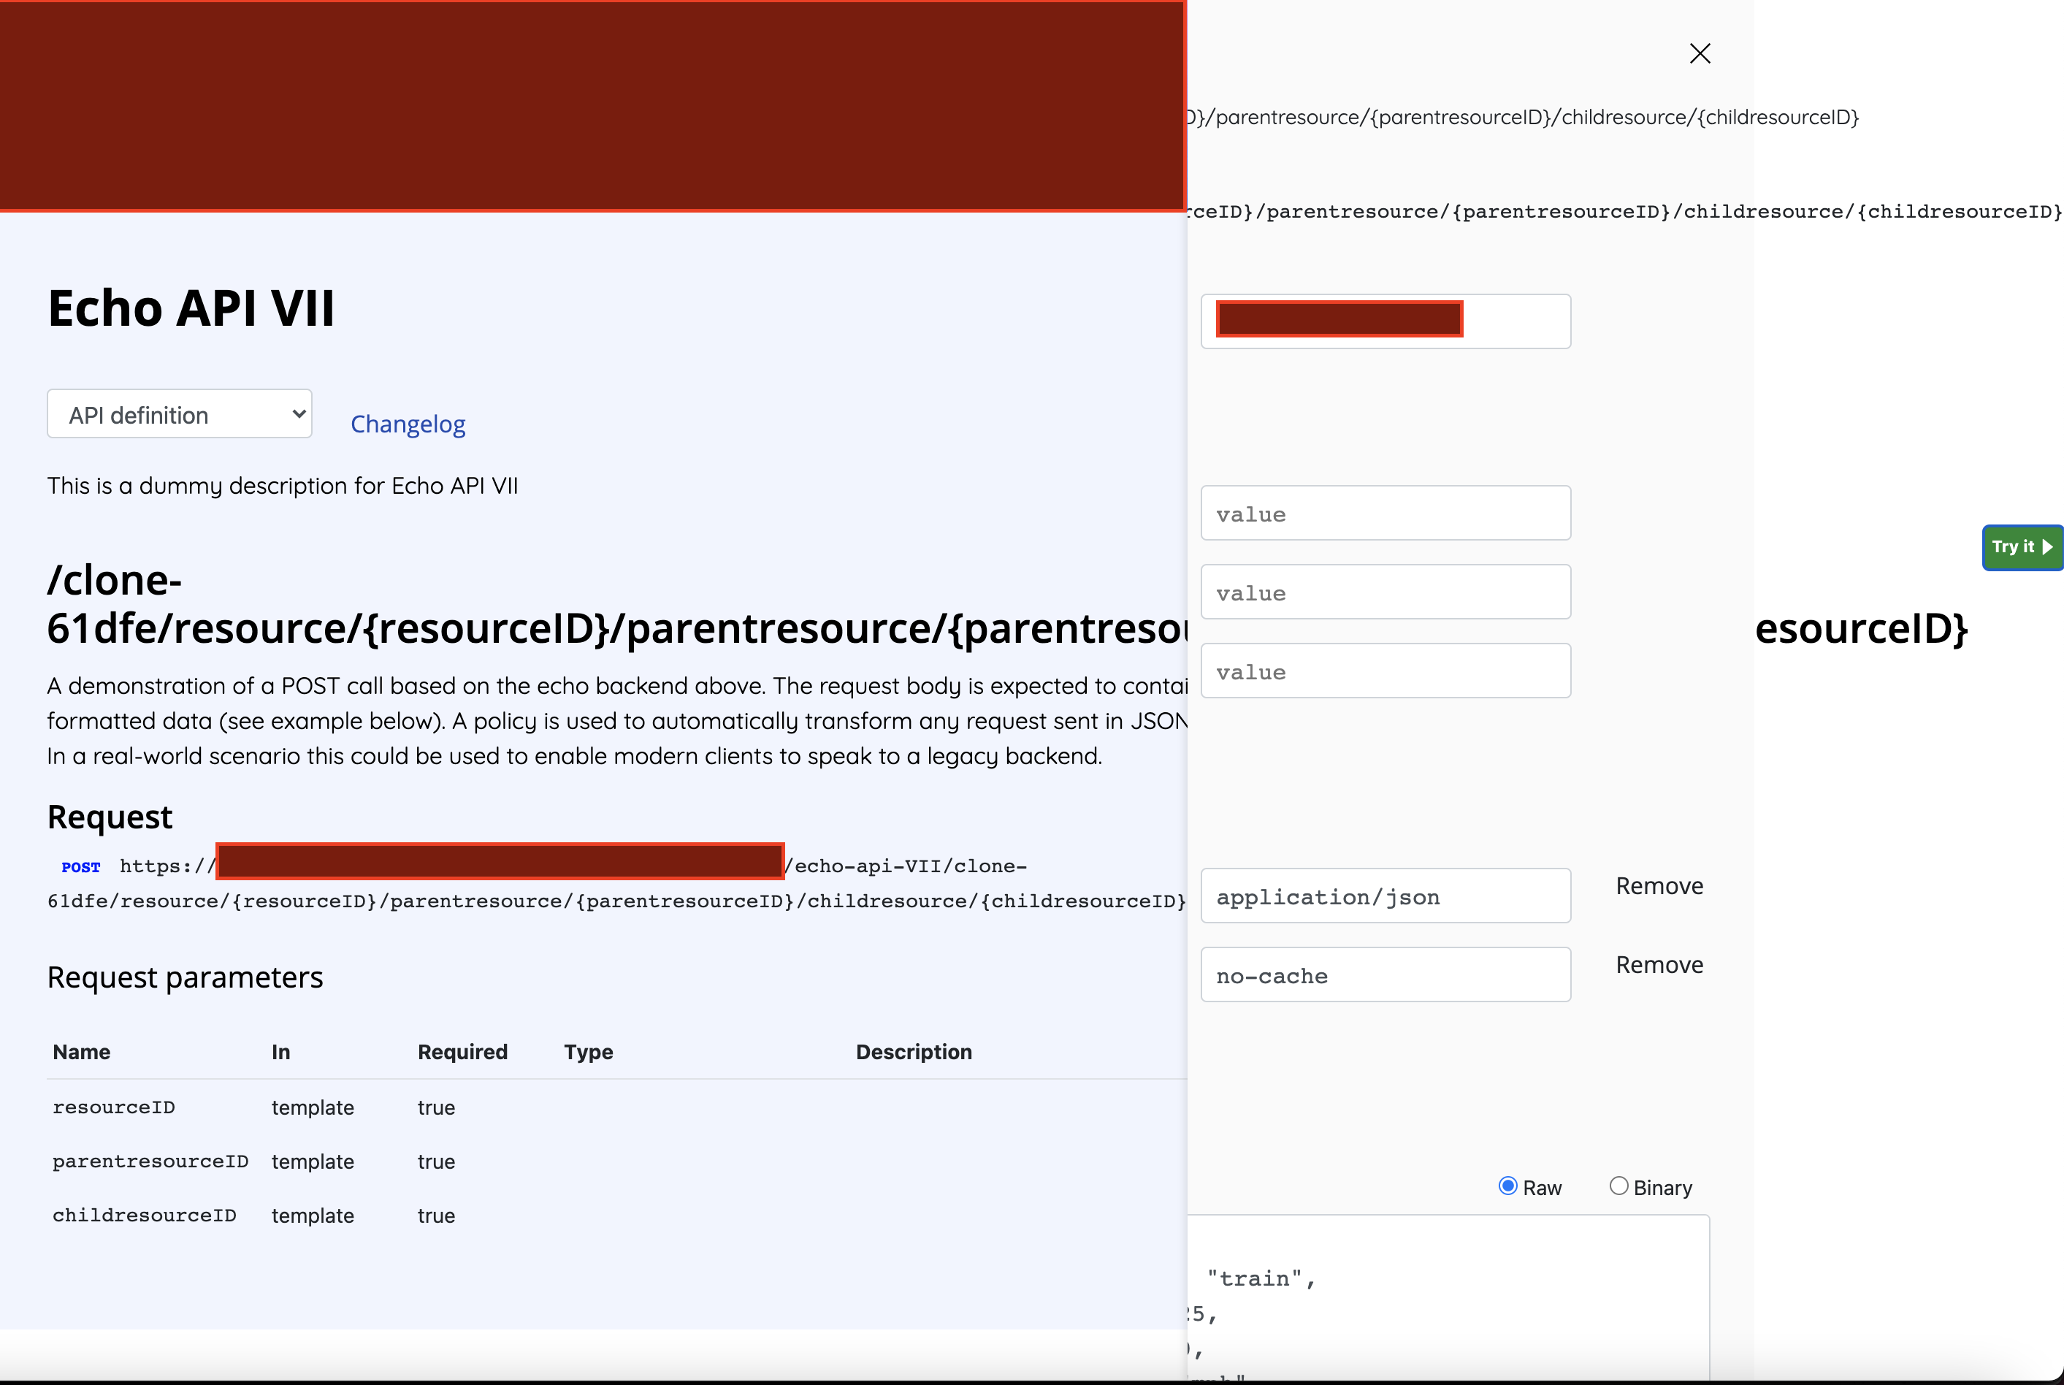Click the Description column header
This screenshot has width=2064, height=1385.
(914, 1052)
